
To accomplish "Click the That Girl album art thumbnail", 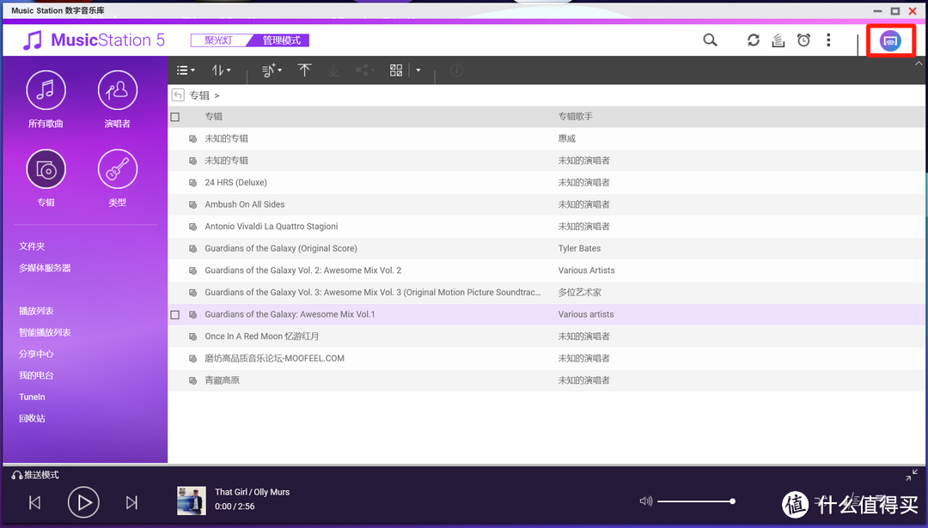I will (192, 501).
